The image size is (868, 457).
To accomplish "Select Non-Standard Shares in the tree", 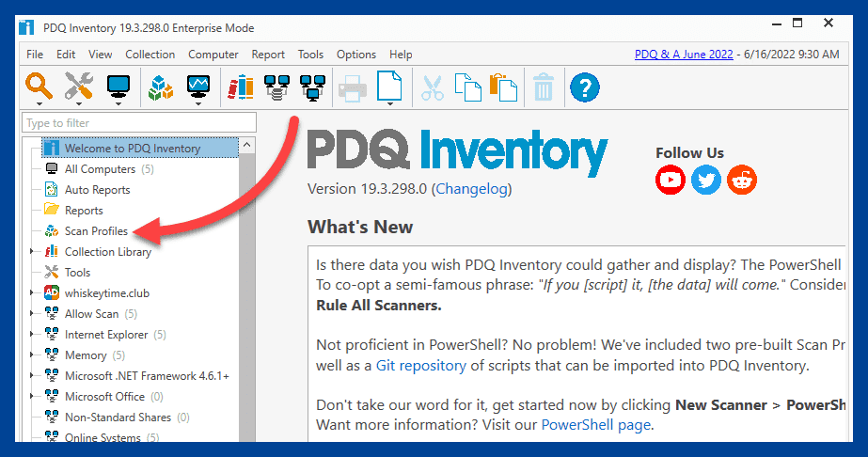I will (118, 418).
